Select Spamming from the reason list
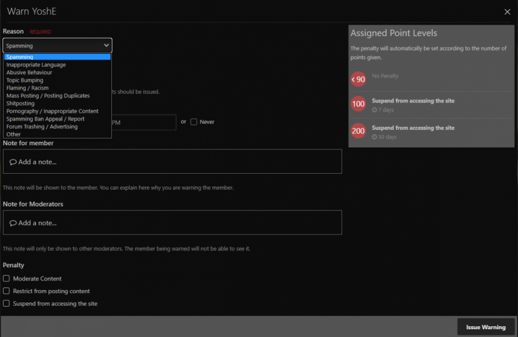The image size is (518, 337). pyautogui.click(x=57, y=57)
